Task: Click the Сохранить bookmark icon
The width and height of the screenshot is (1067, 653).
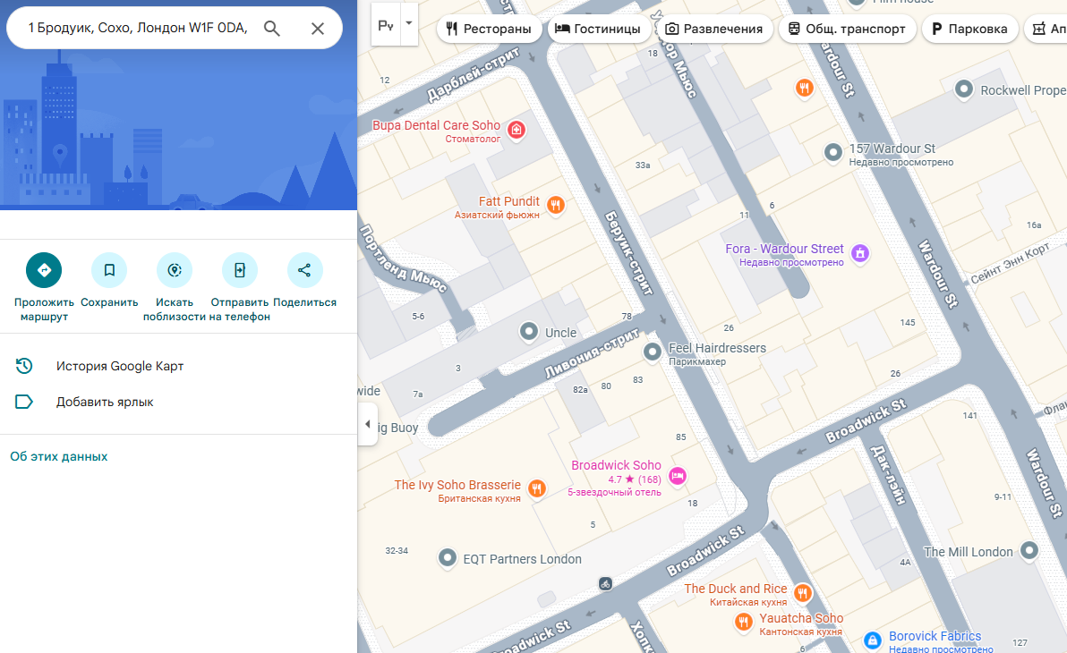Action: click(x=109, y=270)
